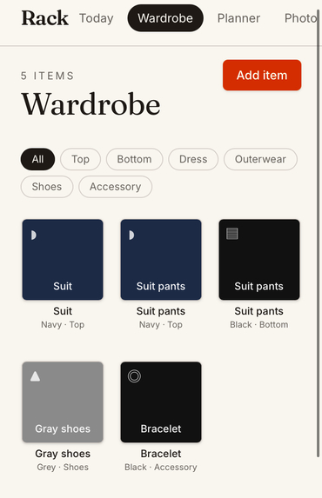Screen dimensions: 322x498
Task: Click the Rack logo
Action: pyautogui.click(x=45, y=18)
